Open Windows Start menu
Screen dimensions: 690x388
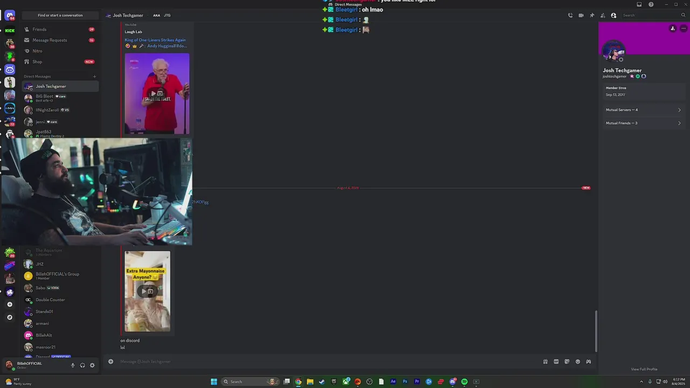[214, 382]
